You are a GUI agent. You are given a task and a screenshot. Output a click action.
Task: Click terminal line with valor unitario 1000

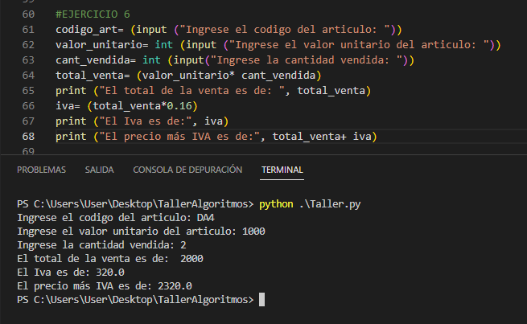click(x=141, y=232)
